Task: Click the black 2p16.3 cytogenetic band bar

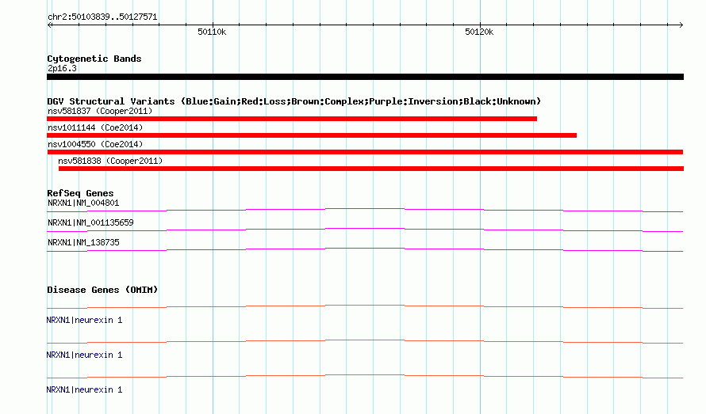Action: (x=365, y=77)
